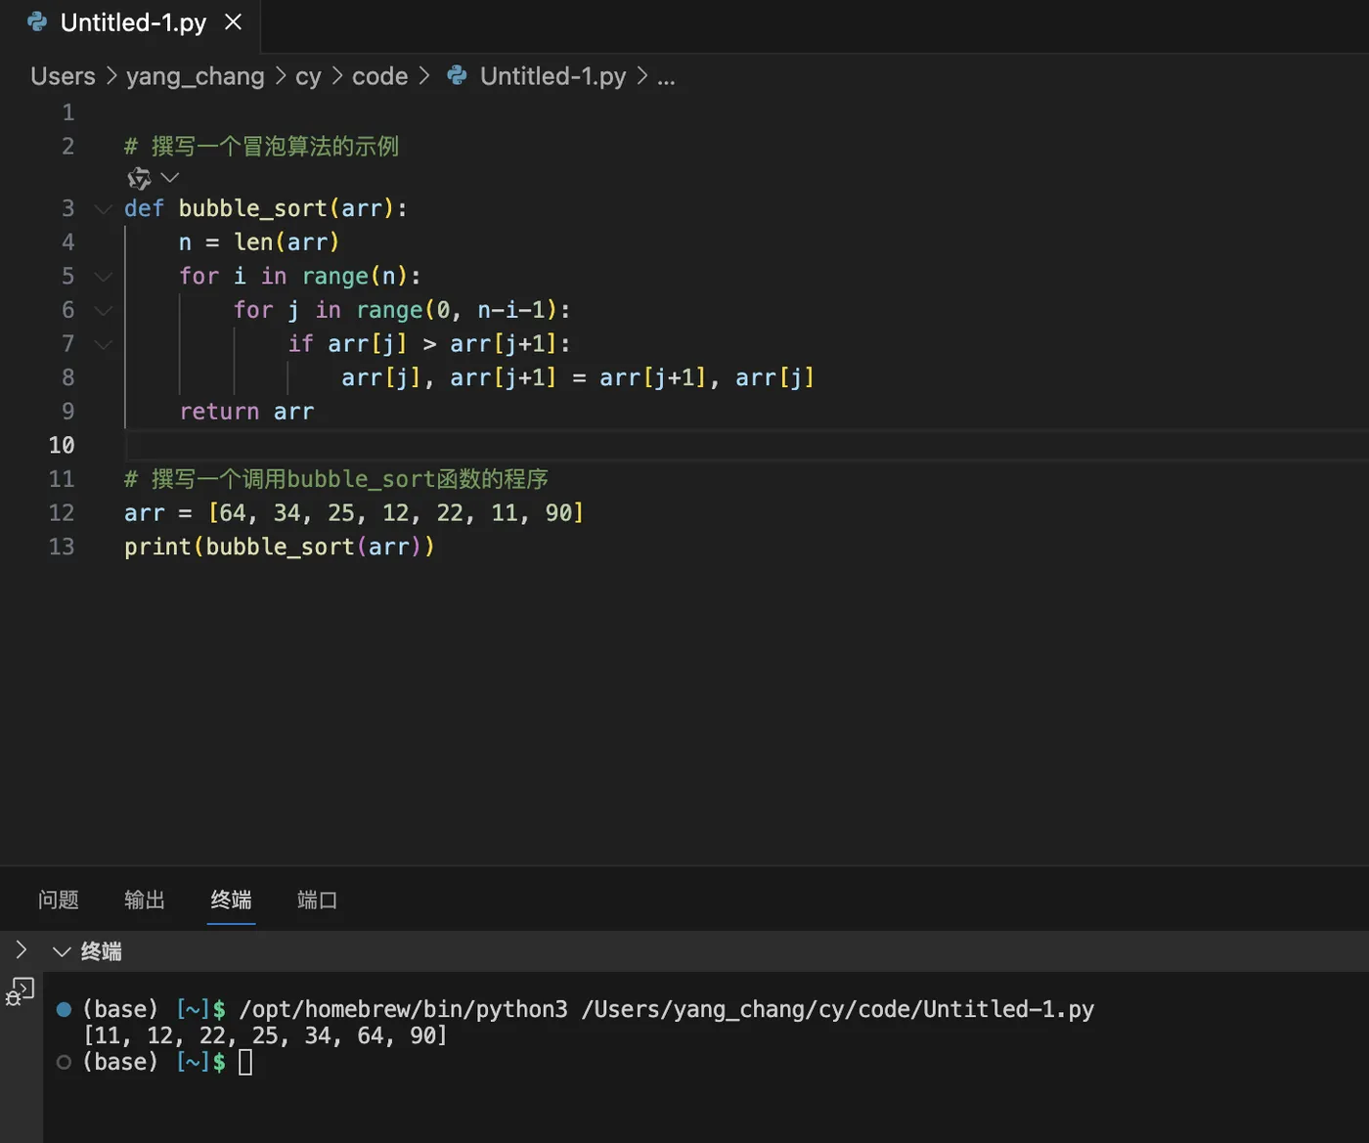
Task: Click the Python file icon in tab
Action: [37, 22]
